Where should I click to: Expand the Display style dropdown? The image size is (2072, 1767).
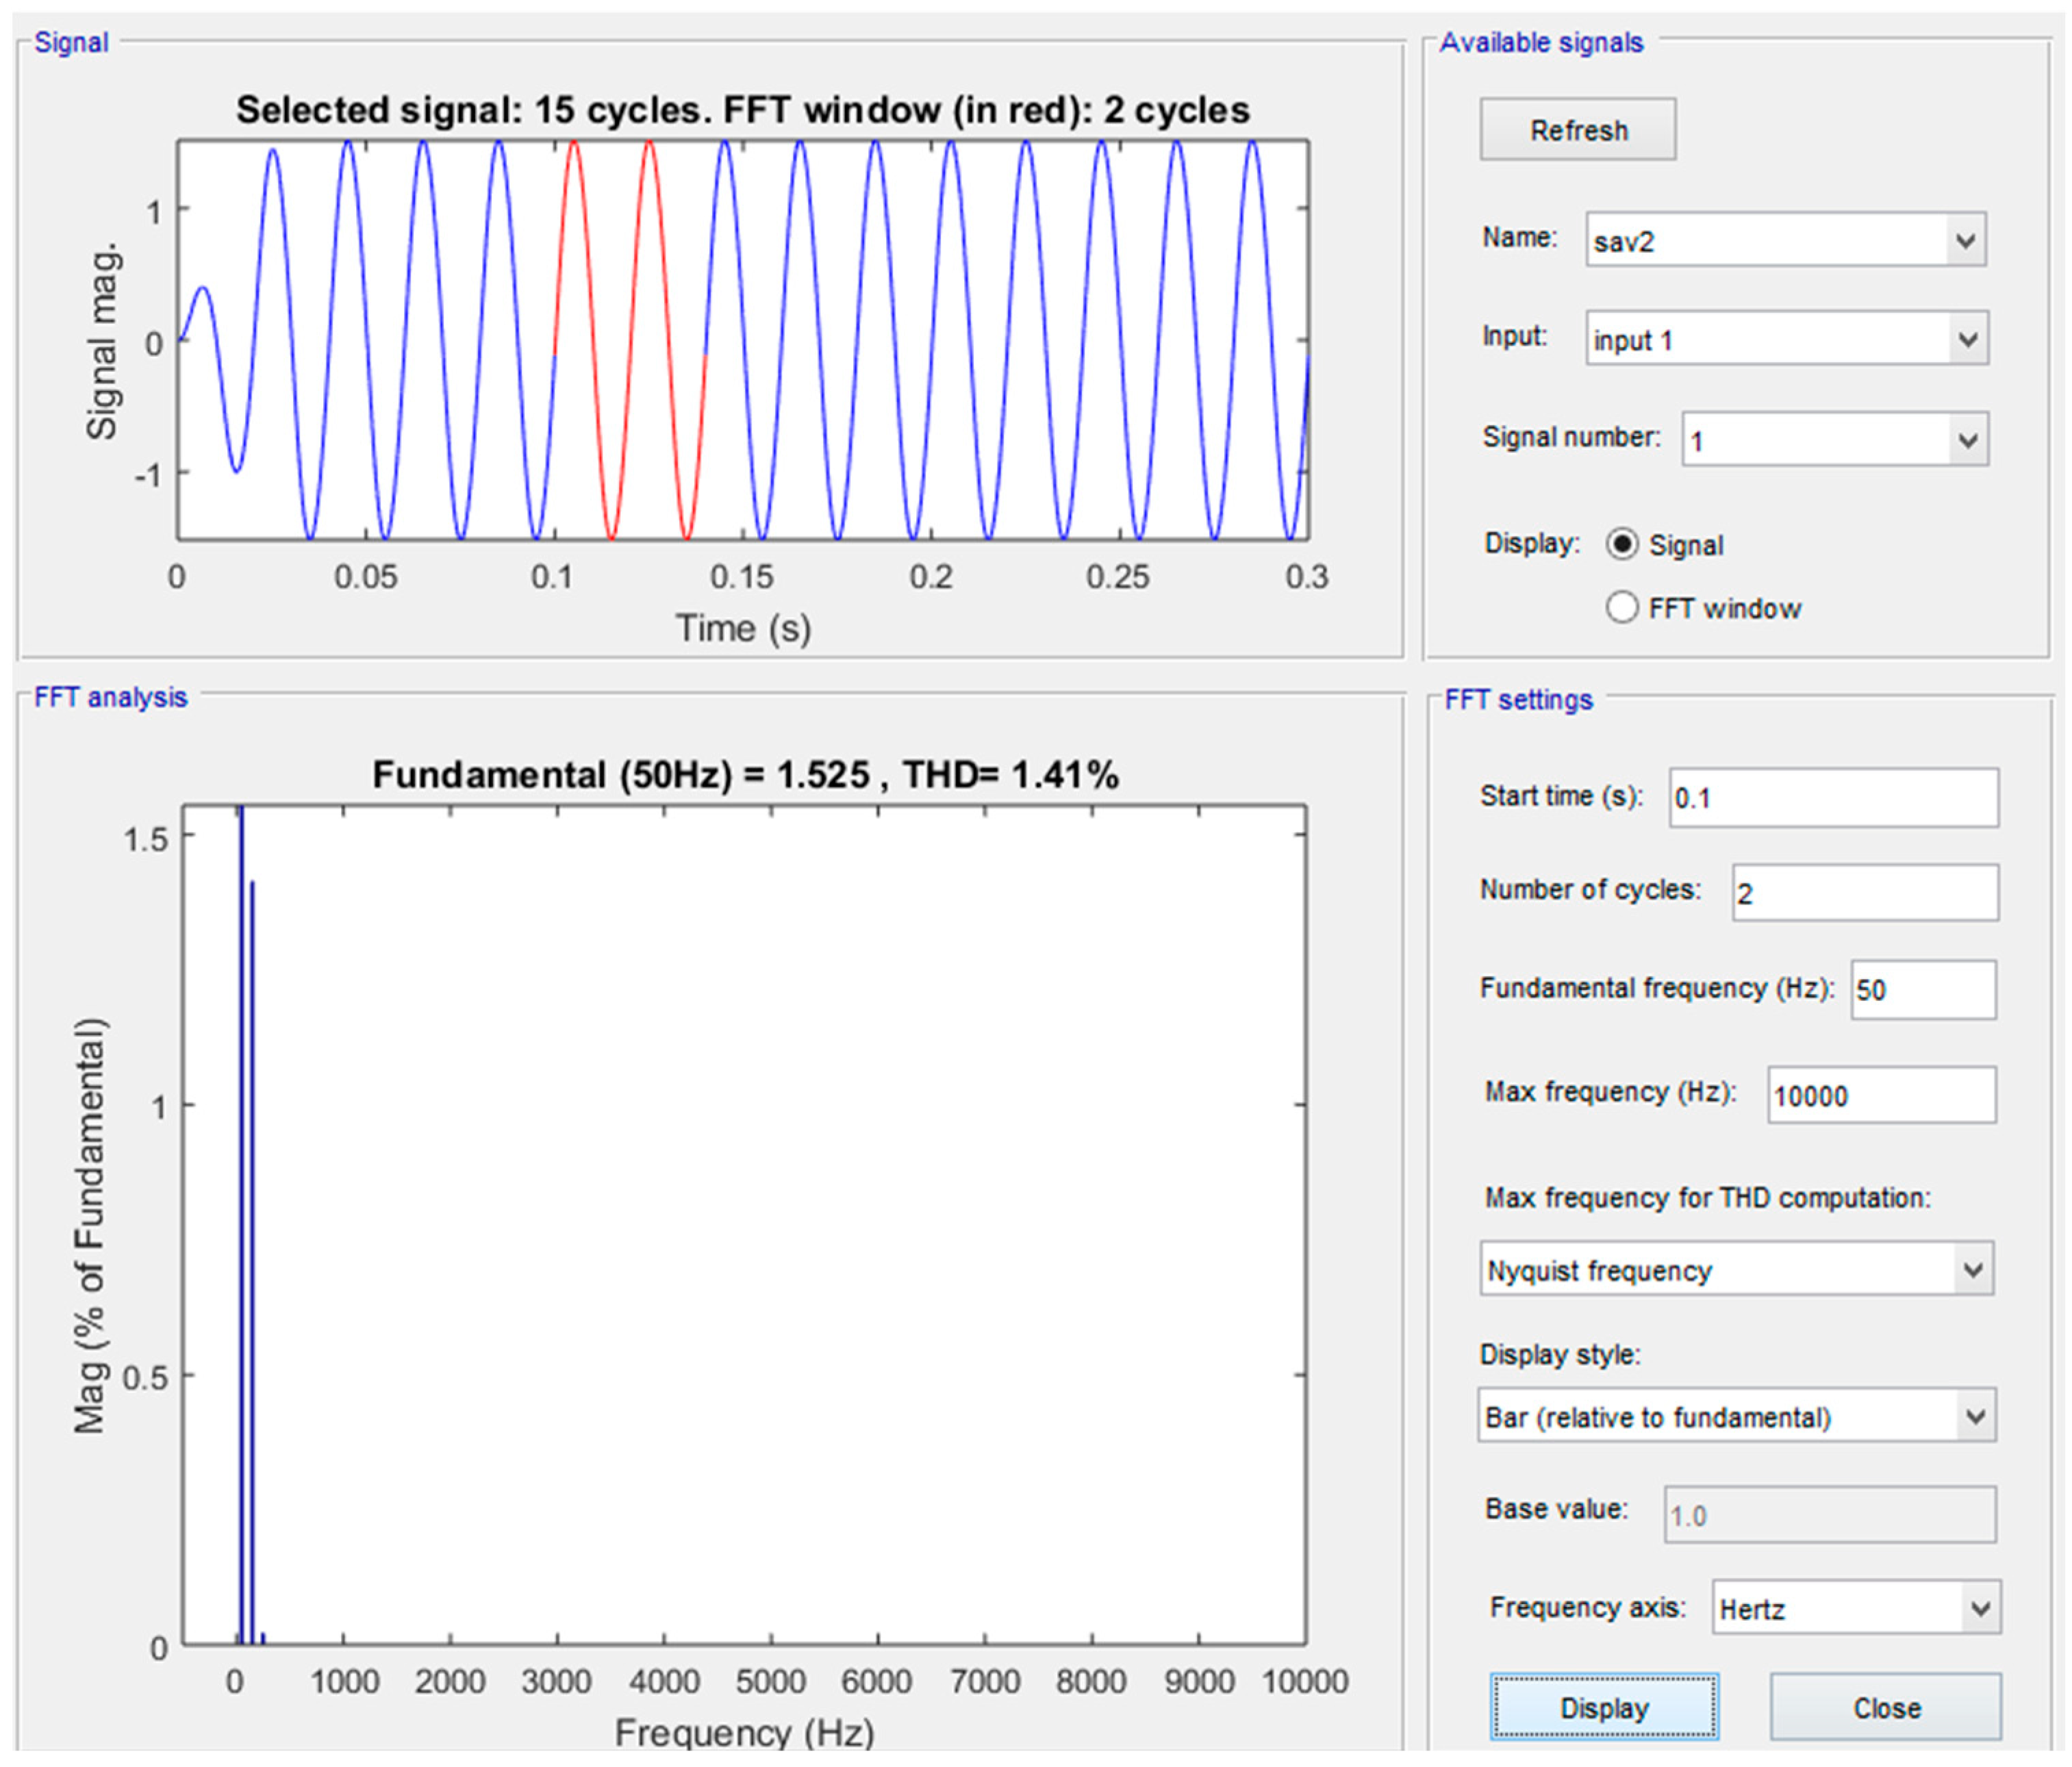pyautogui.click(x=1735, y=1416)
